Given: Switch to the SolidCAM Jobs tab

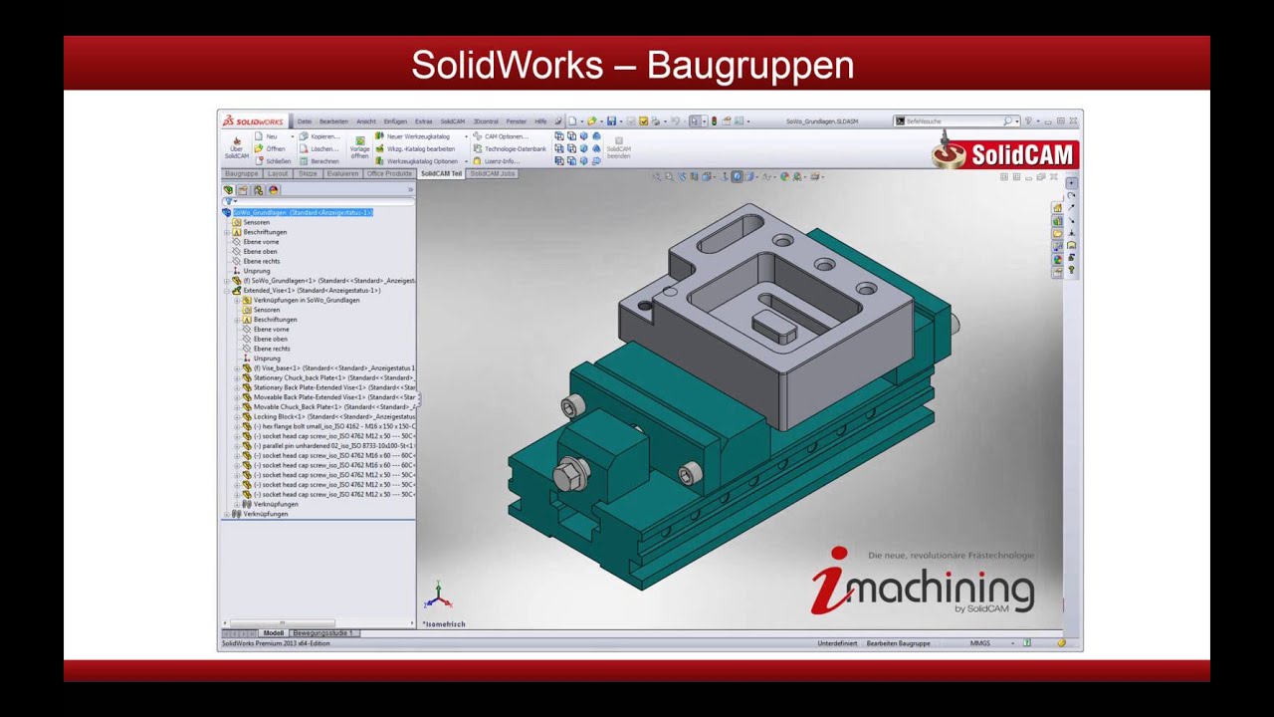Looking at the screenshot, I should coord(493,173).
